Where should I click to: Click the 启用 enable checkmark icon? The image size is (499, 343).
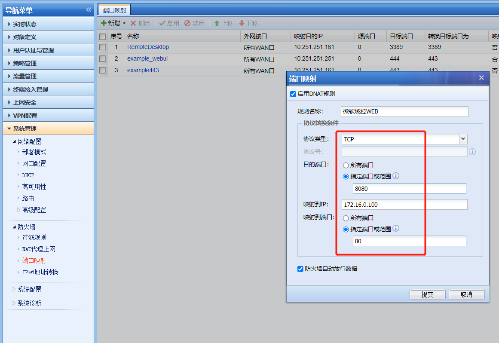[x=162, y=23]
